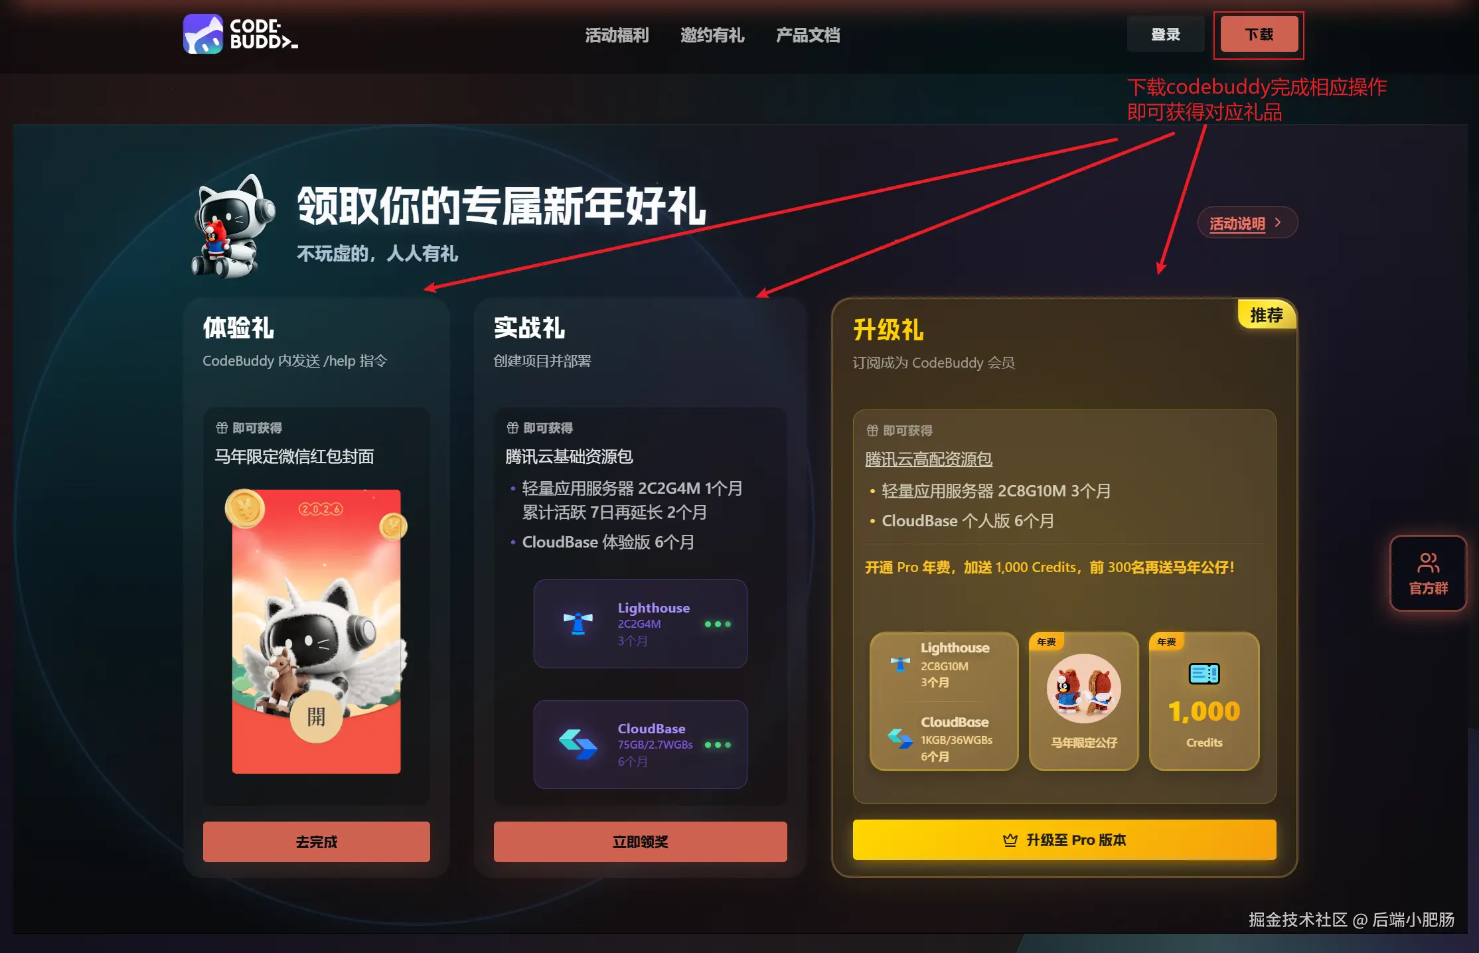This screenshot has width=1479, height=953.
Task: Click the gift icon beside 即可获得 in 体验礼
Action: coord(222,428)
